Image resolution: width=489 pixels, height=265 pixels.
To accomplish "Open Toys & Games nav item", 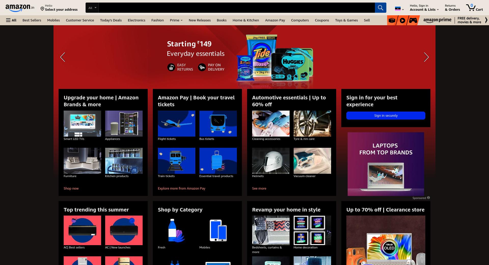I will pyautogui.click(x=346, y=20).
